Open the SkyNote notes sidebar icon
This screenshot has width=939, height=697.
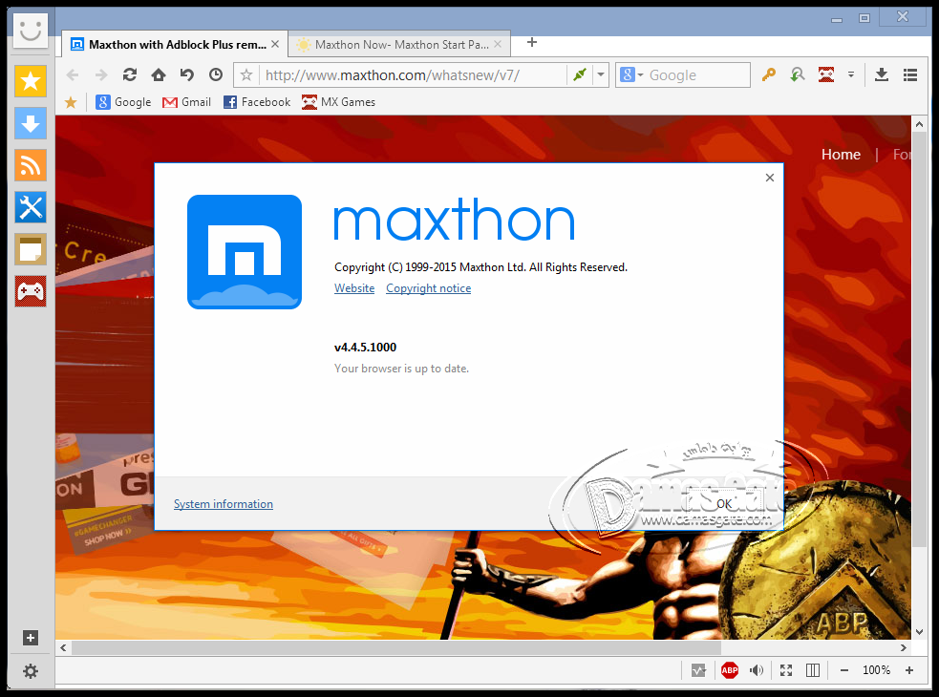click(31, 249)
